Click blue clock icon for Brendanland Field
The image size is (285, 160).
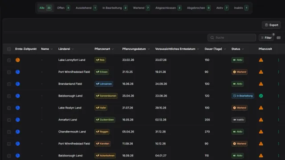[x=18, y=84]
